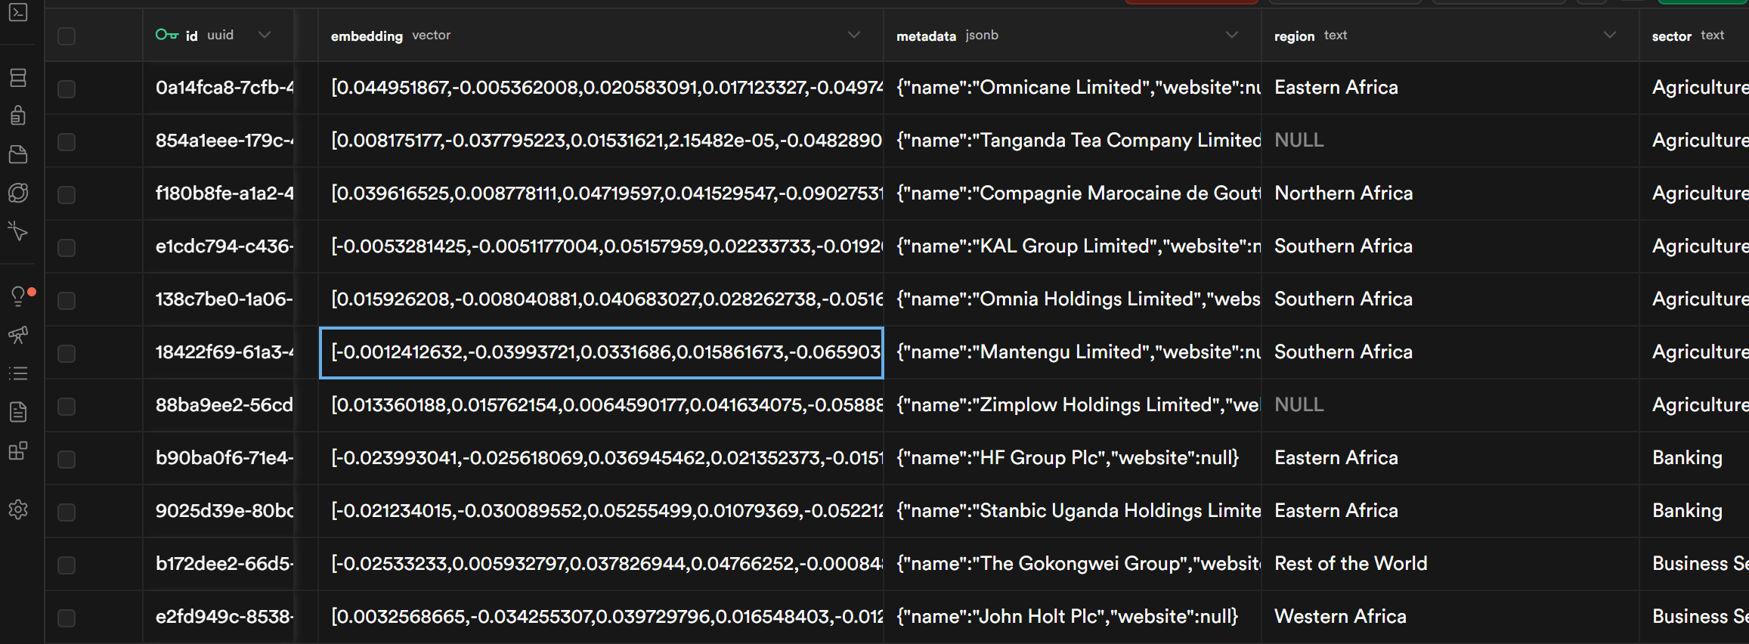Open Advisors via the lightbulb icon
This screenshot has height=644, width=1749.
tap(18, 296)
